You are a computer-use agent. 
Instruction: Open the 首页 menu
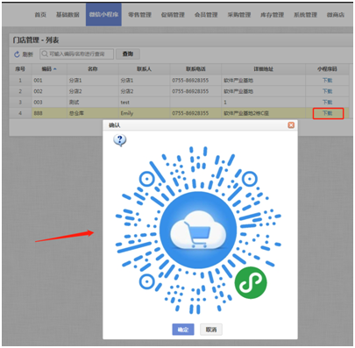click(40, 15)
